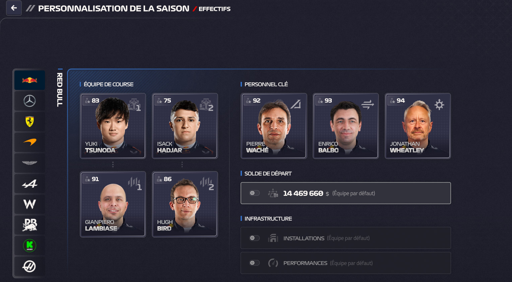Choose the Racing Bulls team icon
512x282 pixels.
pos(29,225)
